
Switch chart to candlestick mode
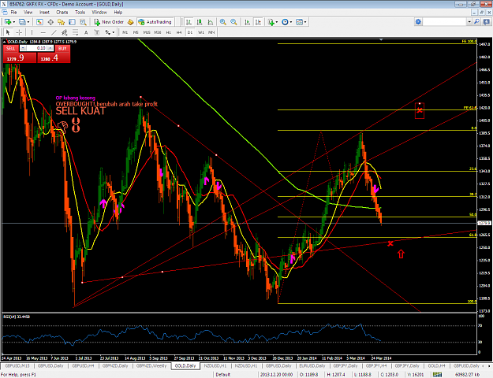pos(200,22)
